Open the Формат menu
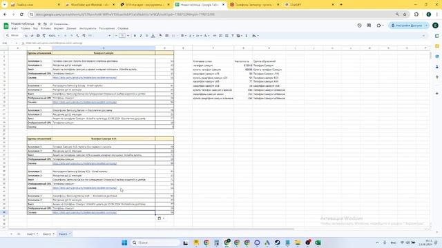 [59, 28]
